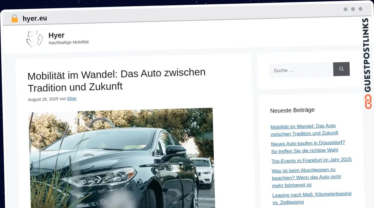The width and height of the screenshot is (374, 208).
Task: Click the orange chain link icon
Action: click(368, 102)
